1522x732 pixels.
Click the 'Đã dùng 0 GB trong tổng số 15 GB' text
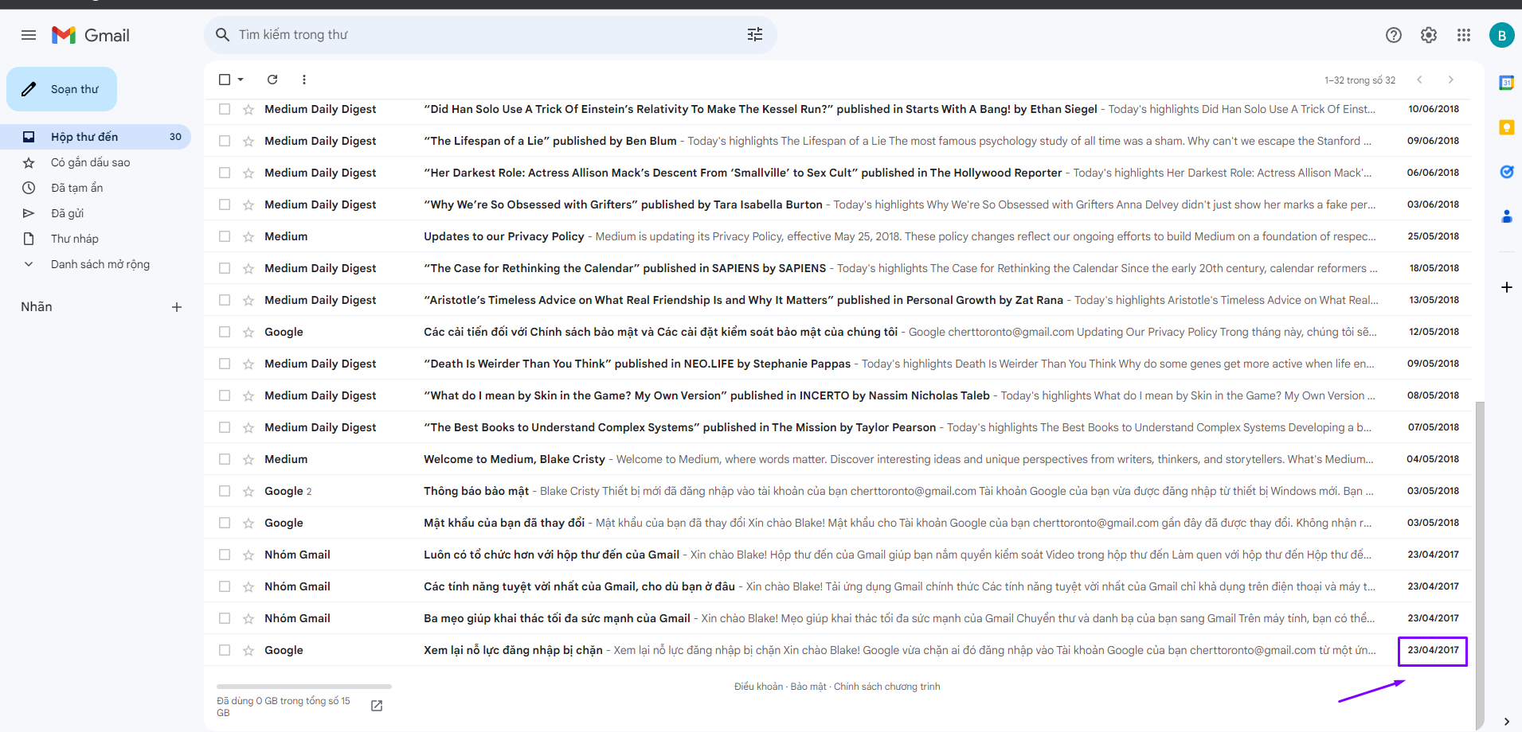tap(284, 707)
